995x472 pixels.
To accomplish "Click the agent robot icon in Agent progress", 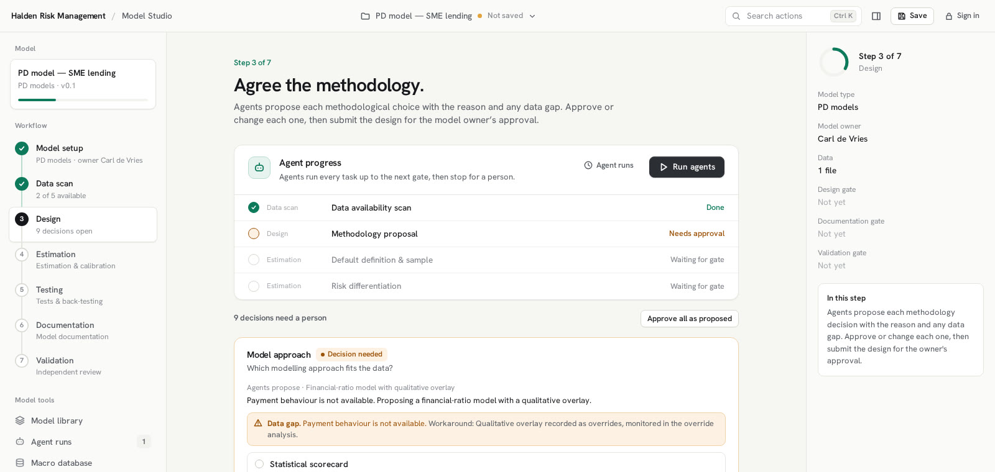I will (259, 168).
